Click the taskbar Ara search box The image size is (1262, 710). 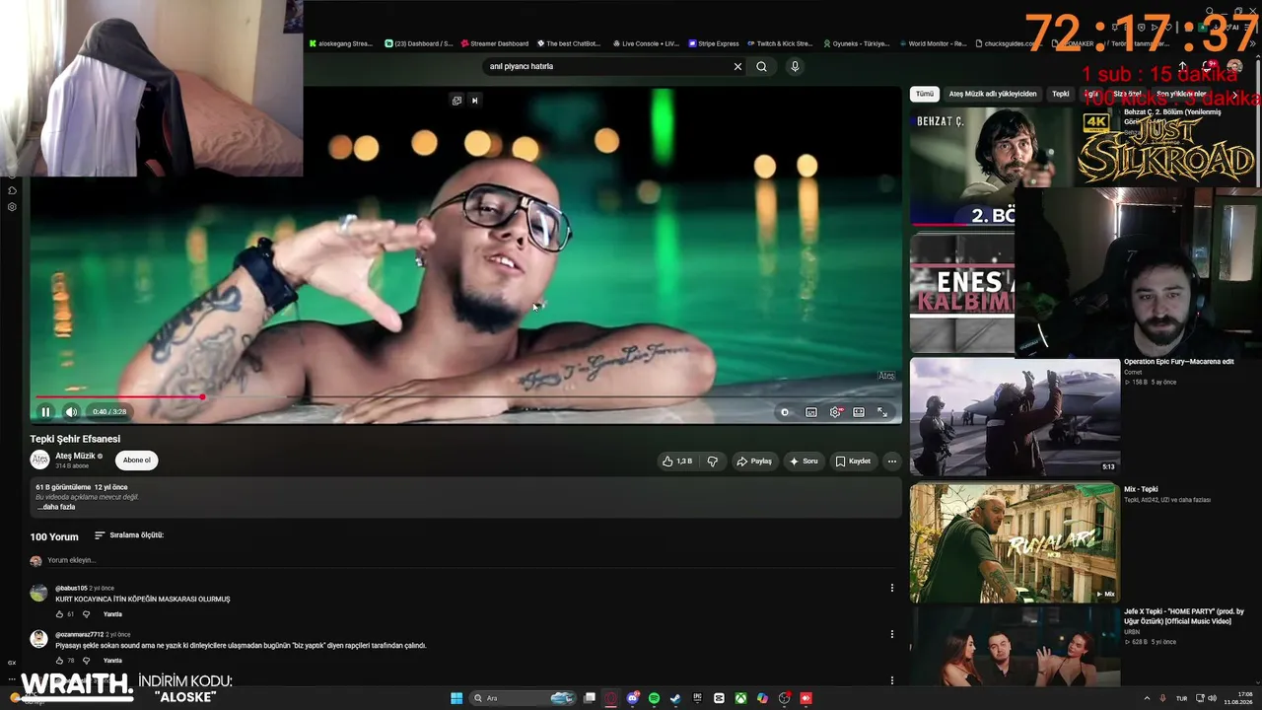tap(523, 698)
